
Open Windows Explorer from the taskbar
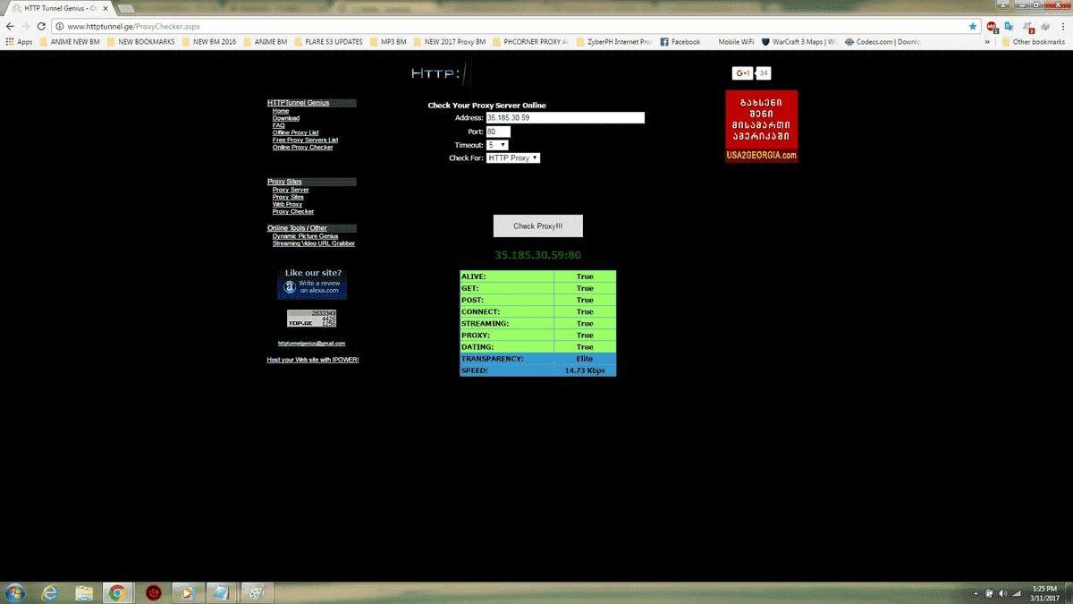[84, 592]
